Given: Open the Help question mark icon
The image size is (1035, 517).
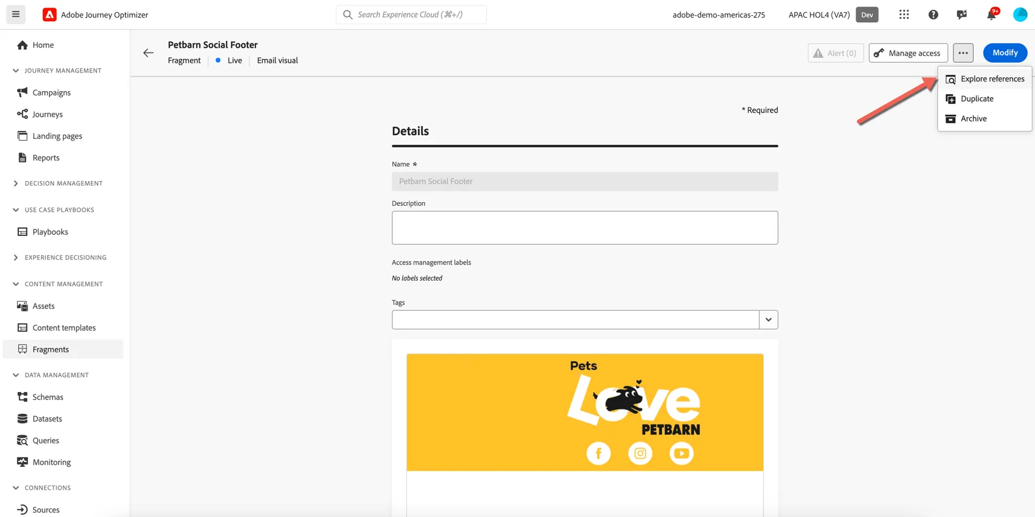Looking at the screenshot, I should [x=933, y=14].
